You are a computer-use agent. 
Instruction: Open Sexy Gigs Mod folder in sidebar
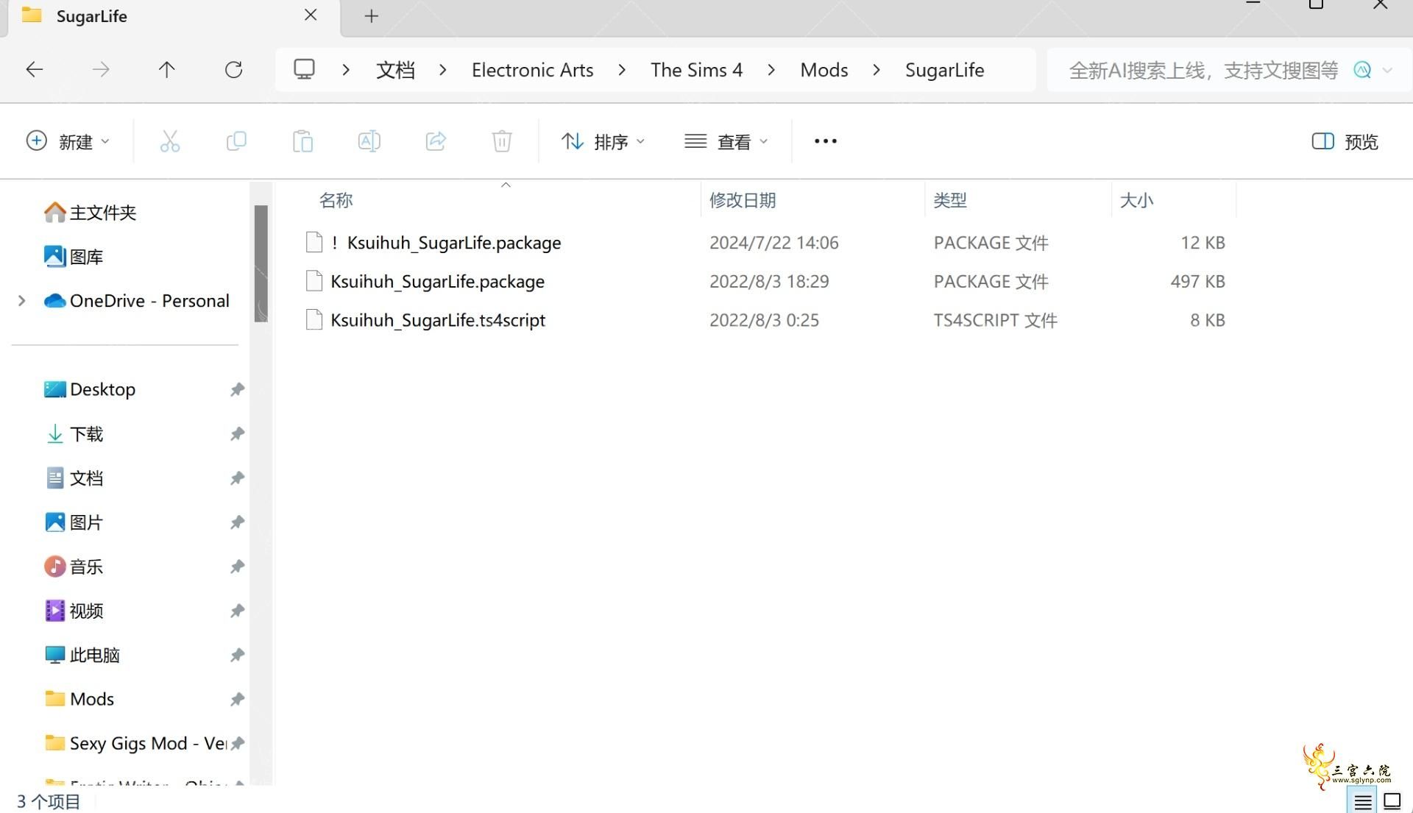[x=135, y=743]
